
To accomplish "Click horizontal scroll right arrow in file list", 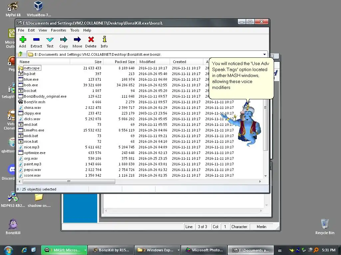I will (260, 181).
